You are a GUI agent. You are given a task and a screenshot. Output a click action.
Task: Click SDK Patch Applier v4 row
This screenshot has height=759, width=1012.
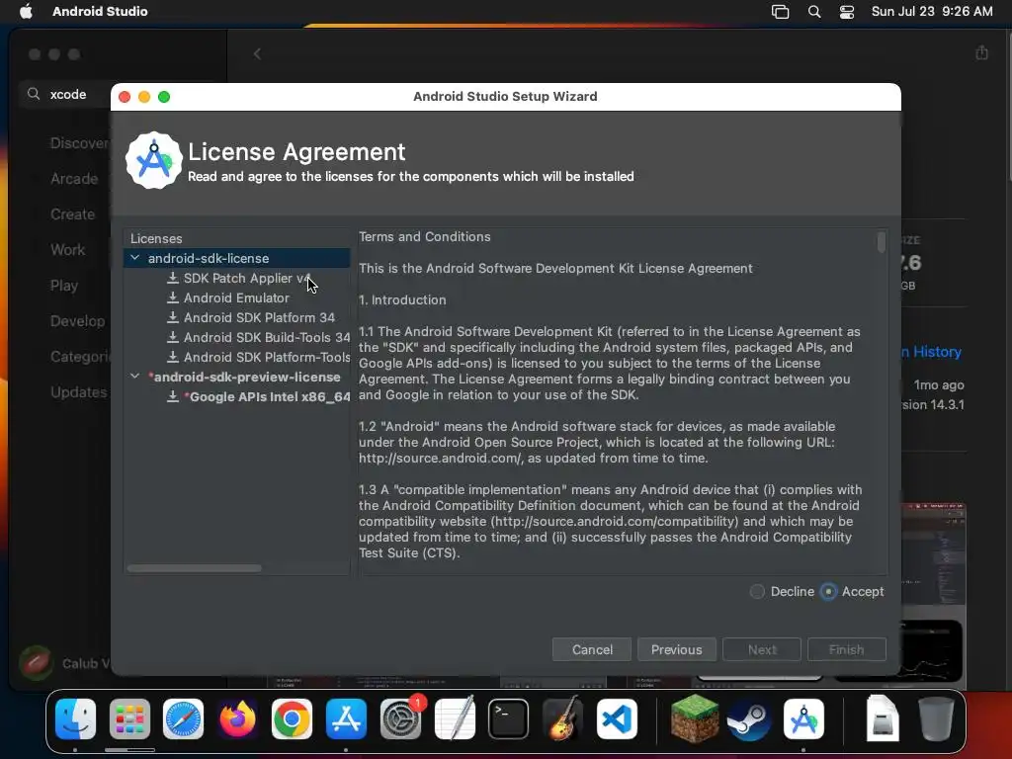pos(237,278)
